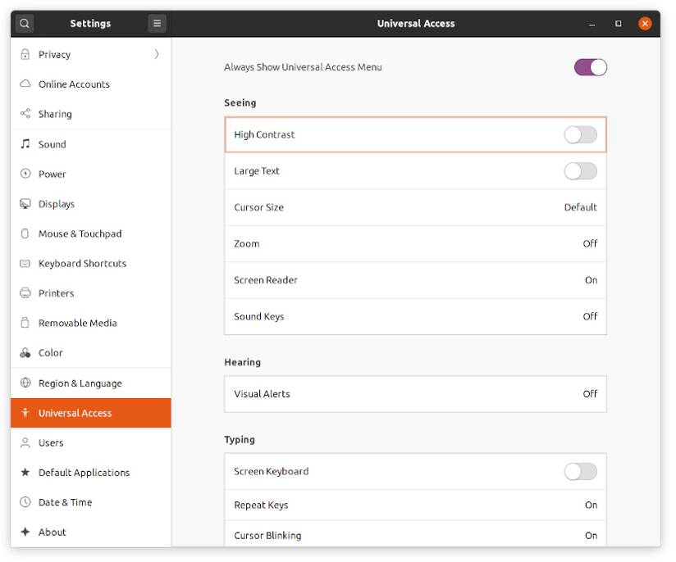This screenshot has height=562, width=676.
Task: Click the Seeing section heading
Action: (x=240, y=103)
